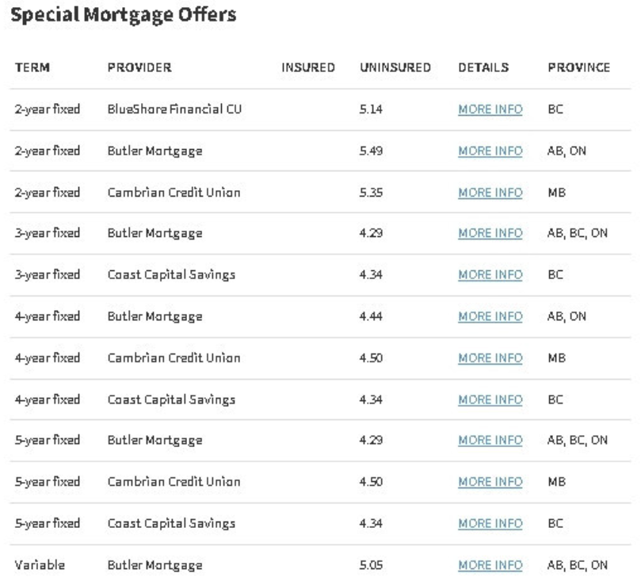Open MORE INFO for 3-year Coast Capital Savings

(490, 275)
